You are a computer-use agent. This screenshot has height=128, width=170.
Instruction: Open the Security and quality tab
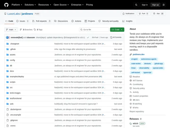(x=108, y=21)
